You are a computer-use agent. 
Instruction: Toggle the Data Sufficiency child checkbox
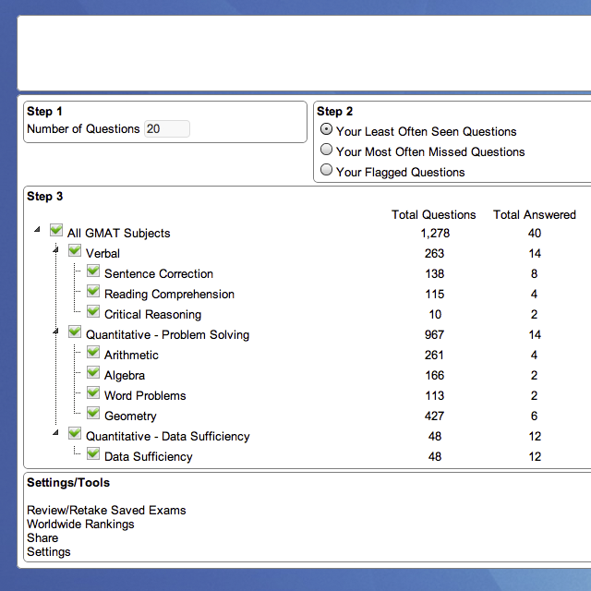[x=93, y=454]
